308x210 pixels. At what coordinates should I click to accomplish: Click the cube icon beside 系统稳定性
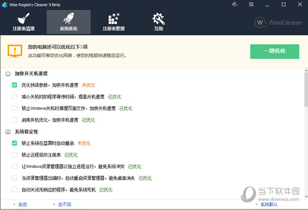click(x=8, y=131)
